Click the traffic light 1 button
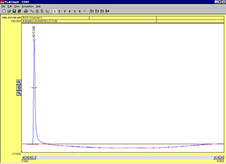 pyautogui.click(x=92, y=11)
